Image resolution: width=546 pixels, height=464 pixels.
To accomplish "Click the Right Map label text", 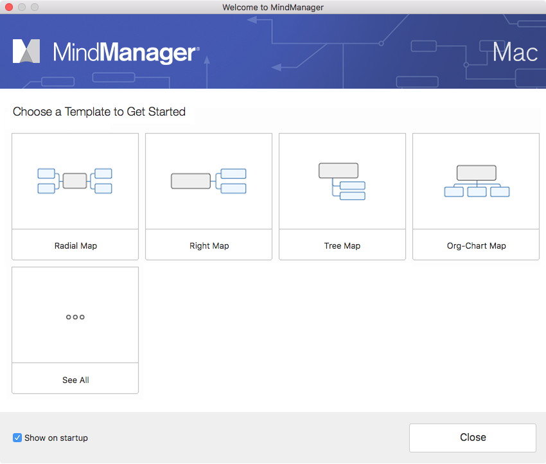I will [208, 245].
